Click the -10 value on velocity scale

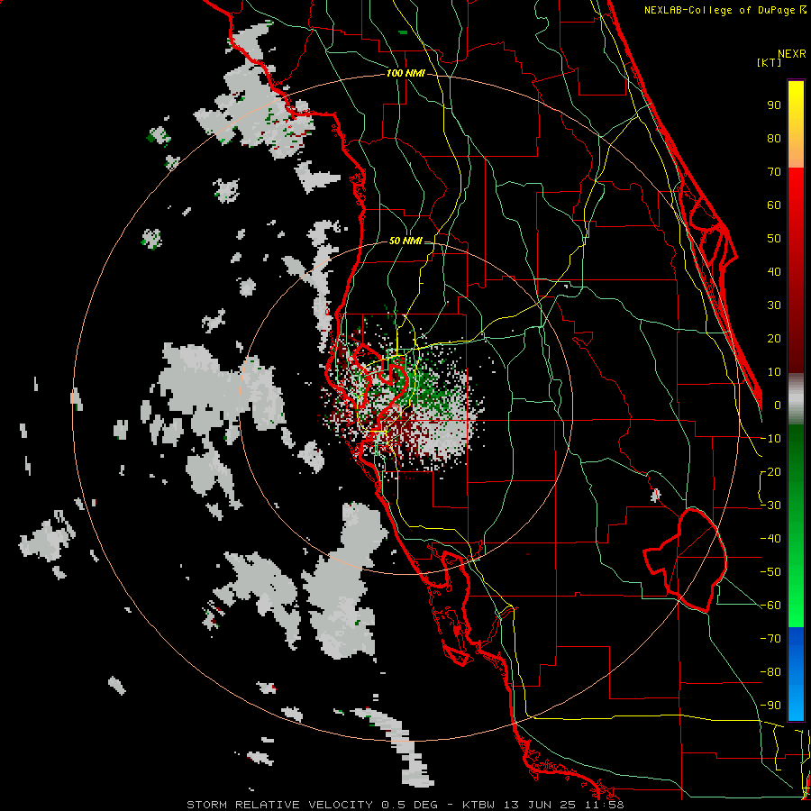click(770, 439)
